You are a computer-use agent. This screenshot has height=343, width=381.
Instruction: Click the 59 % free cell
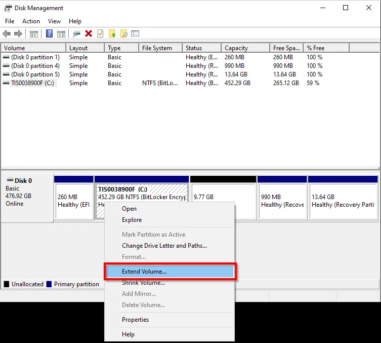(x=313, y=83)
